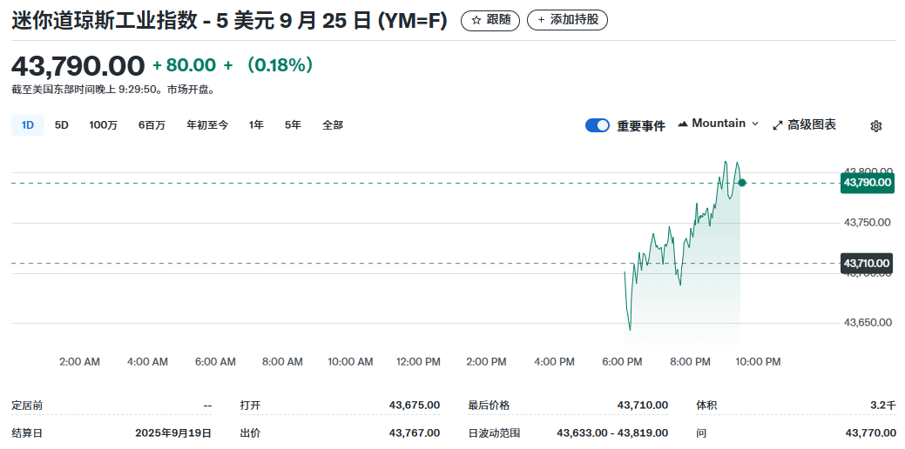
Task: Click the 出价 bid value 43,767.00
Action: point(415,432)
